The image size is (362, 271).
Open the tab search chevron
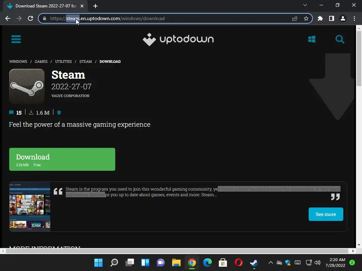click(305, 5)
